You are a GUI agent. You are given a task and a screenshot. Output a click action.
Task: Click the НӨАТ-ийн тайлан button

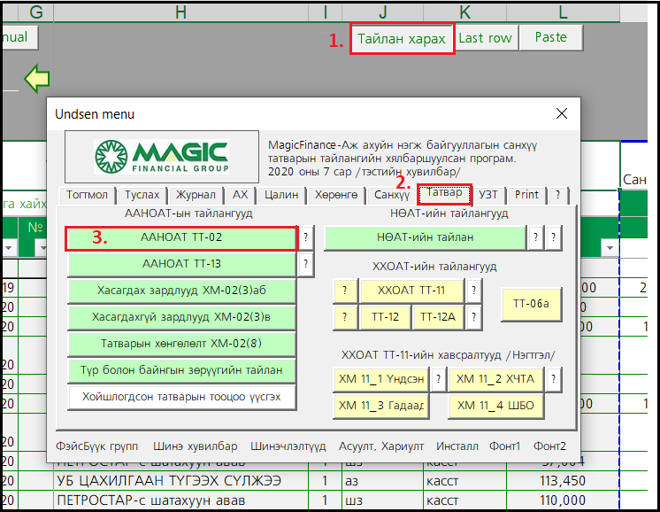tap(425, 237)
